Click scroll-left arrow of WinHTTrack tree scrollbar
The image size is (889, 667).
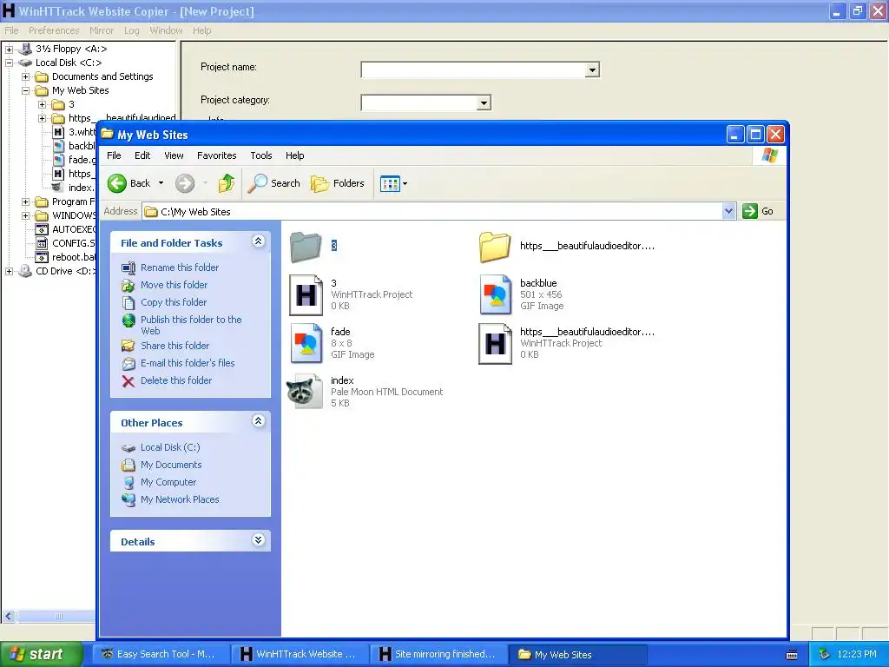pos(8,616)
